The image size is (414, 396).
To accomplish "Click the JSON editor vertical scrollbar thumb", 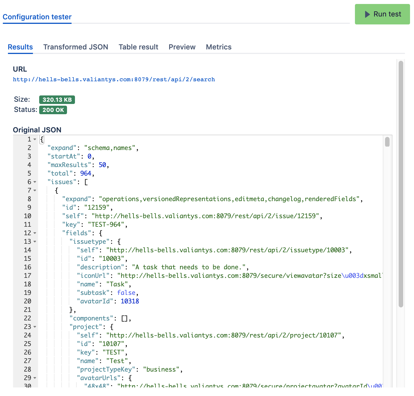I will [387, 142].
